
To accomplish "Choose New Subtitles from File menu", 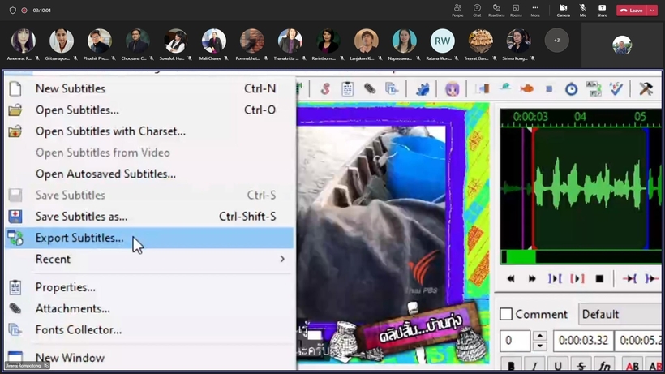I will coord(149,88).
